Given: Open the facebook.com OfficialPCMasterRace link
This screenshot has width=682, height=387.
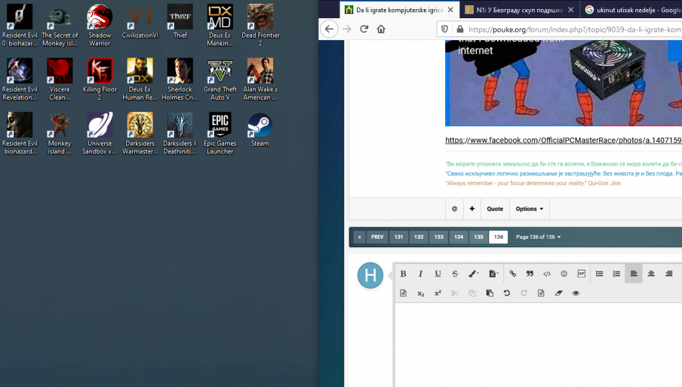Looking at the screenshot, I should (563, 140).
